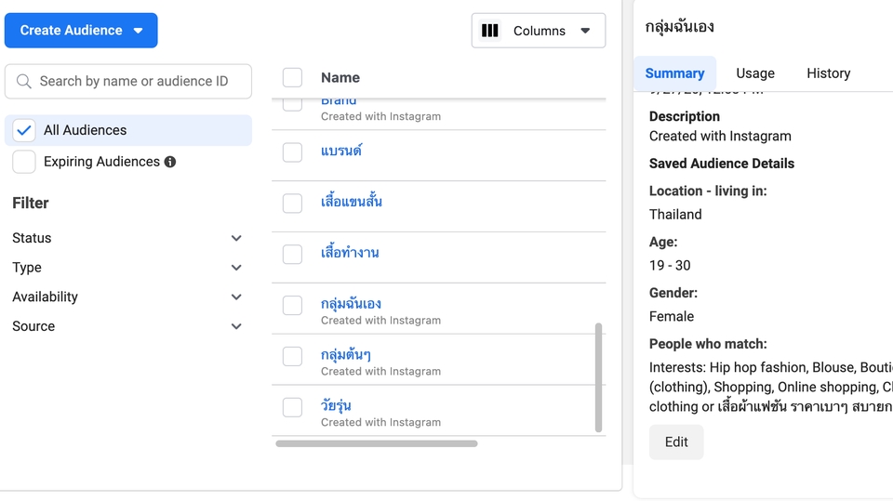
Task: Select the กลุ่มฉันเอง audience checkbox
Action: (292, 305)
